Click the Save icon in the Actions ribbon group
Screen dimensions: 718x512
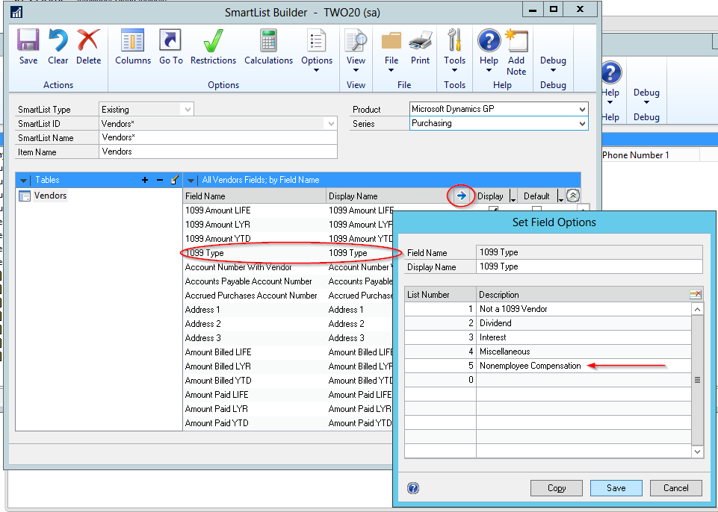coord(28,40)
